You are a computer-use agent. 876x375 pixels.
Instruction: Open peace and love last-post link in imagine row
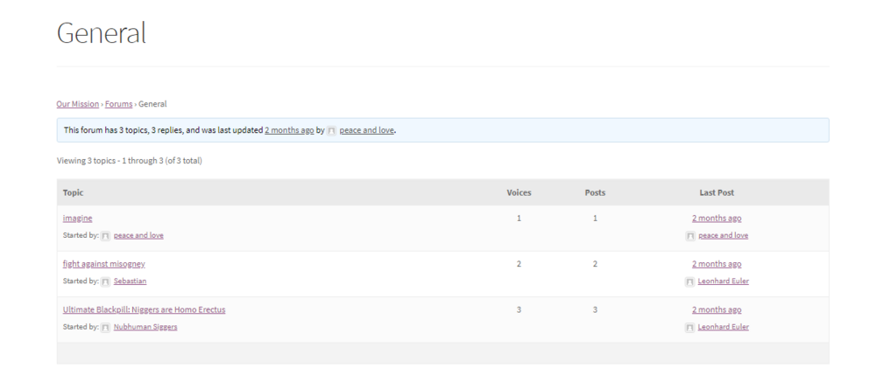724,235
